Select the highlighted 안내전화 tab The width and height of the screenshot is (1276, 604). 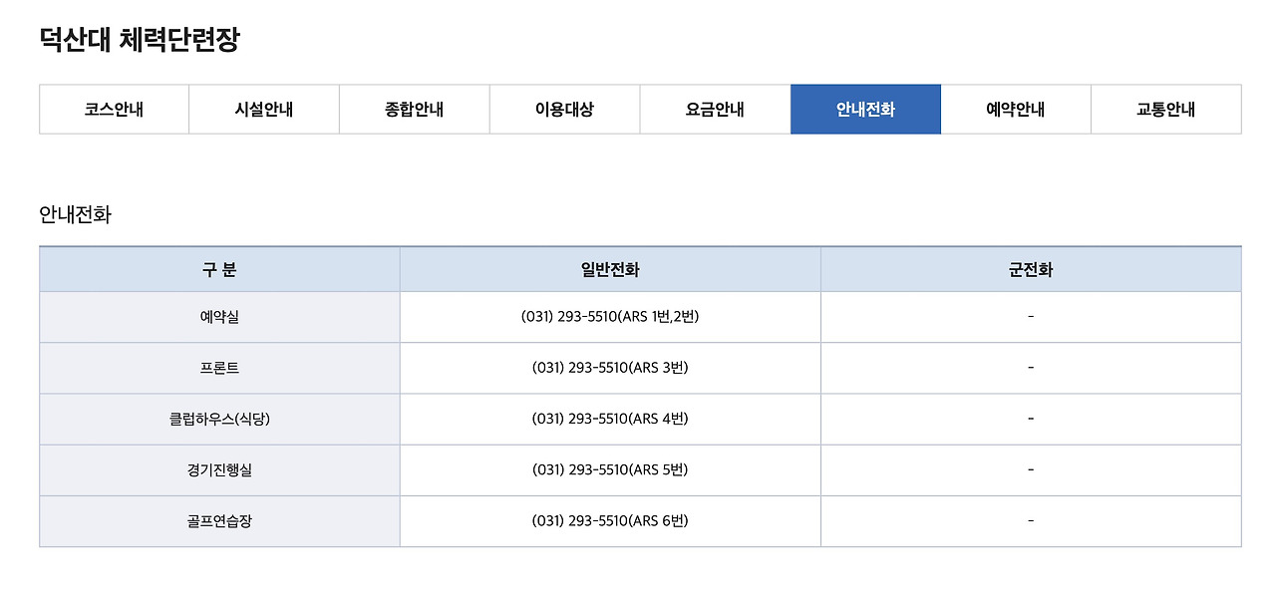[x=865, y=110]
